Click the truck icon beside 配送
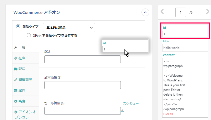Image resolution: width=211 pixels, height=120 pixels. [x=16, y=69]
